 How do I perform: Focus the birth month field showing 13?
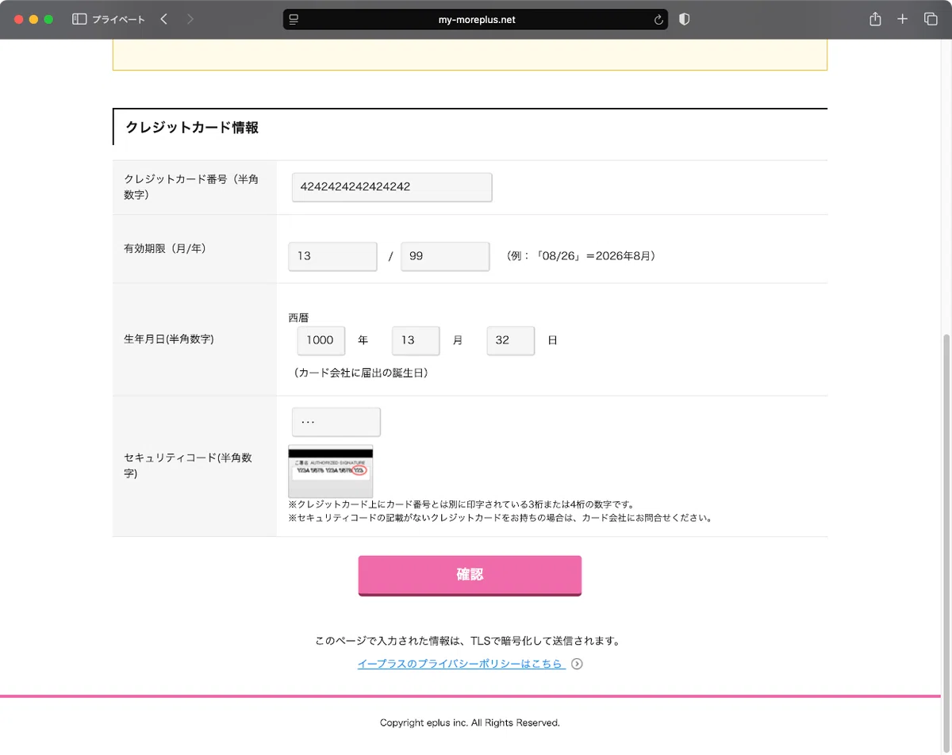click(416, 340)
